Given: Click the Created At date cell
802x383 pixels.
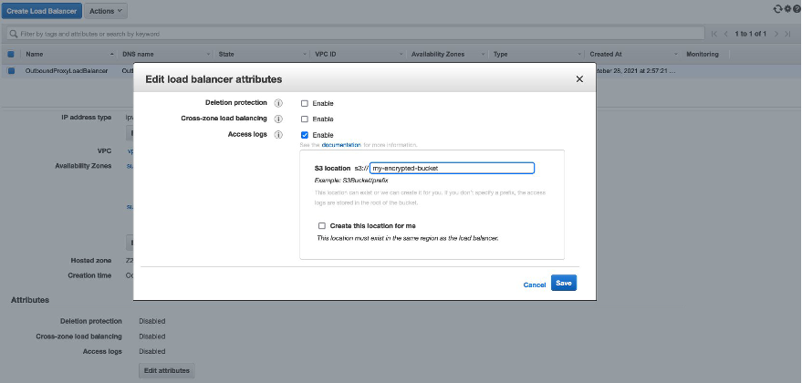Looking at the screenshot, I should [636, 71].
